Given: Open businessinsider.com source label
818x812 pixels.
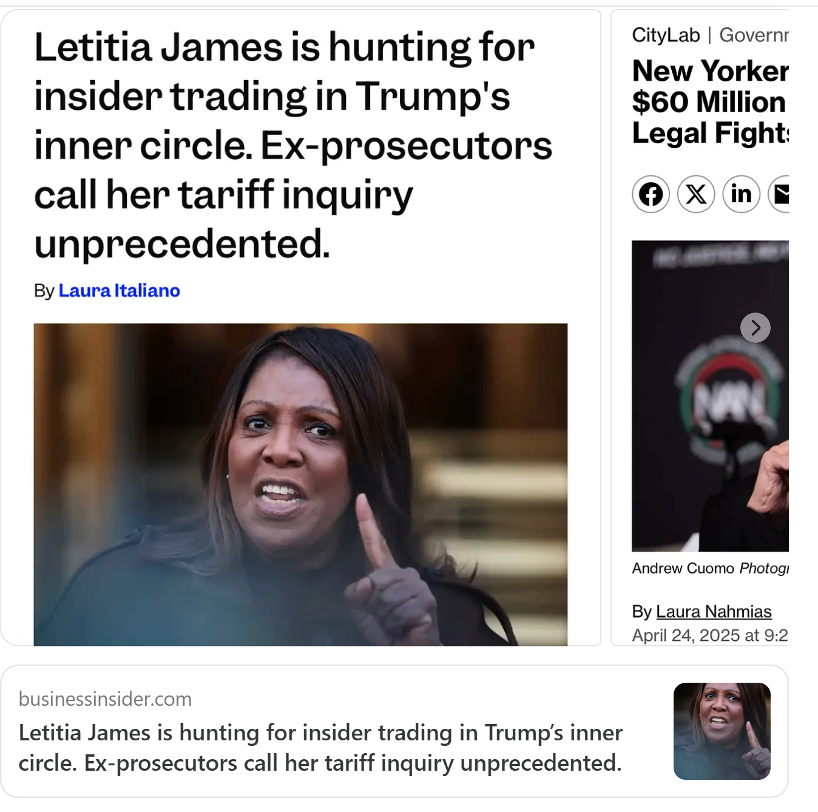Looking at the screenshot, I should pyautogui.click(x=105, y=699).
